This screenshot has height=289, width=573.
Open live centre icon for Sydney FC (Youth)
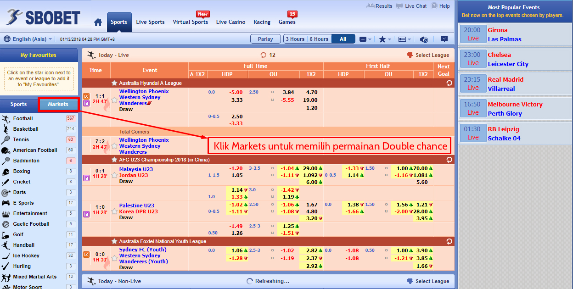point(86,255)
